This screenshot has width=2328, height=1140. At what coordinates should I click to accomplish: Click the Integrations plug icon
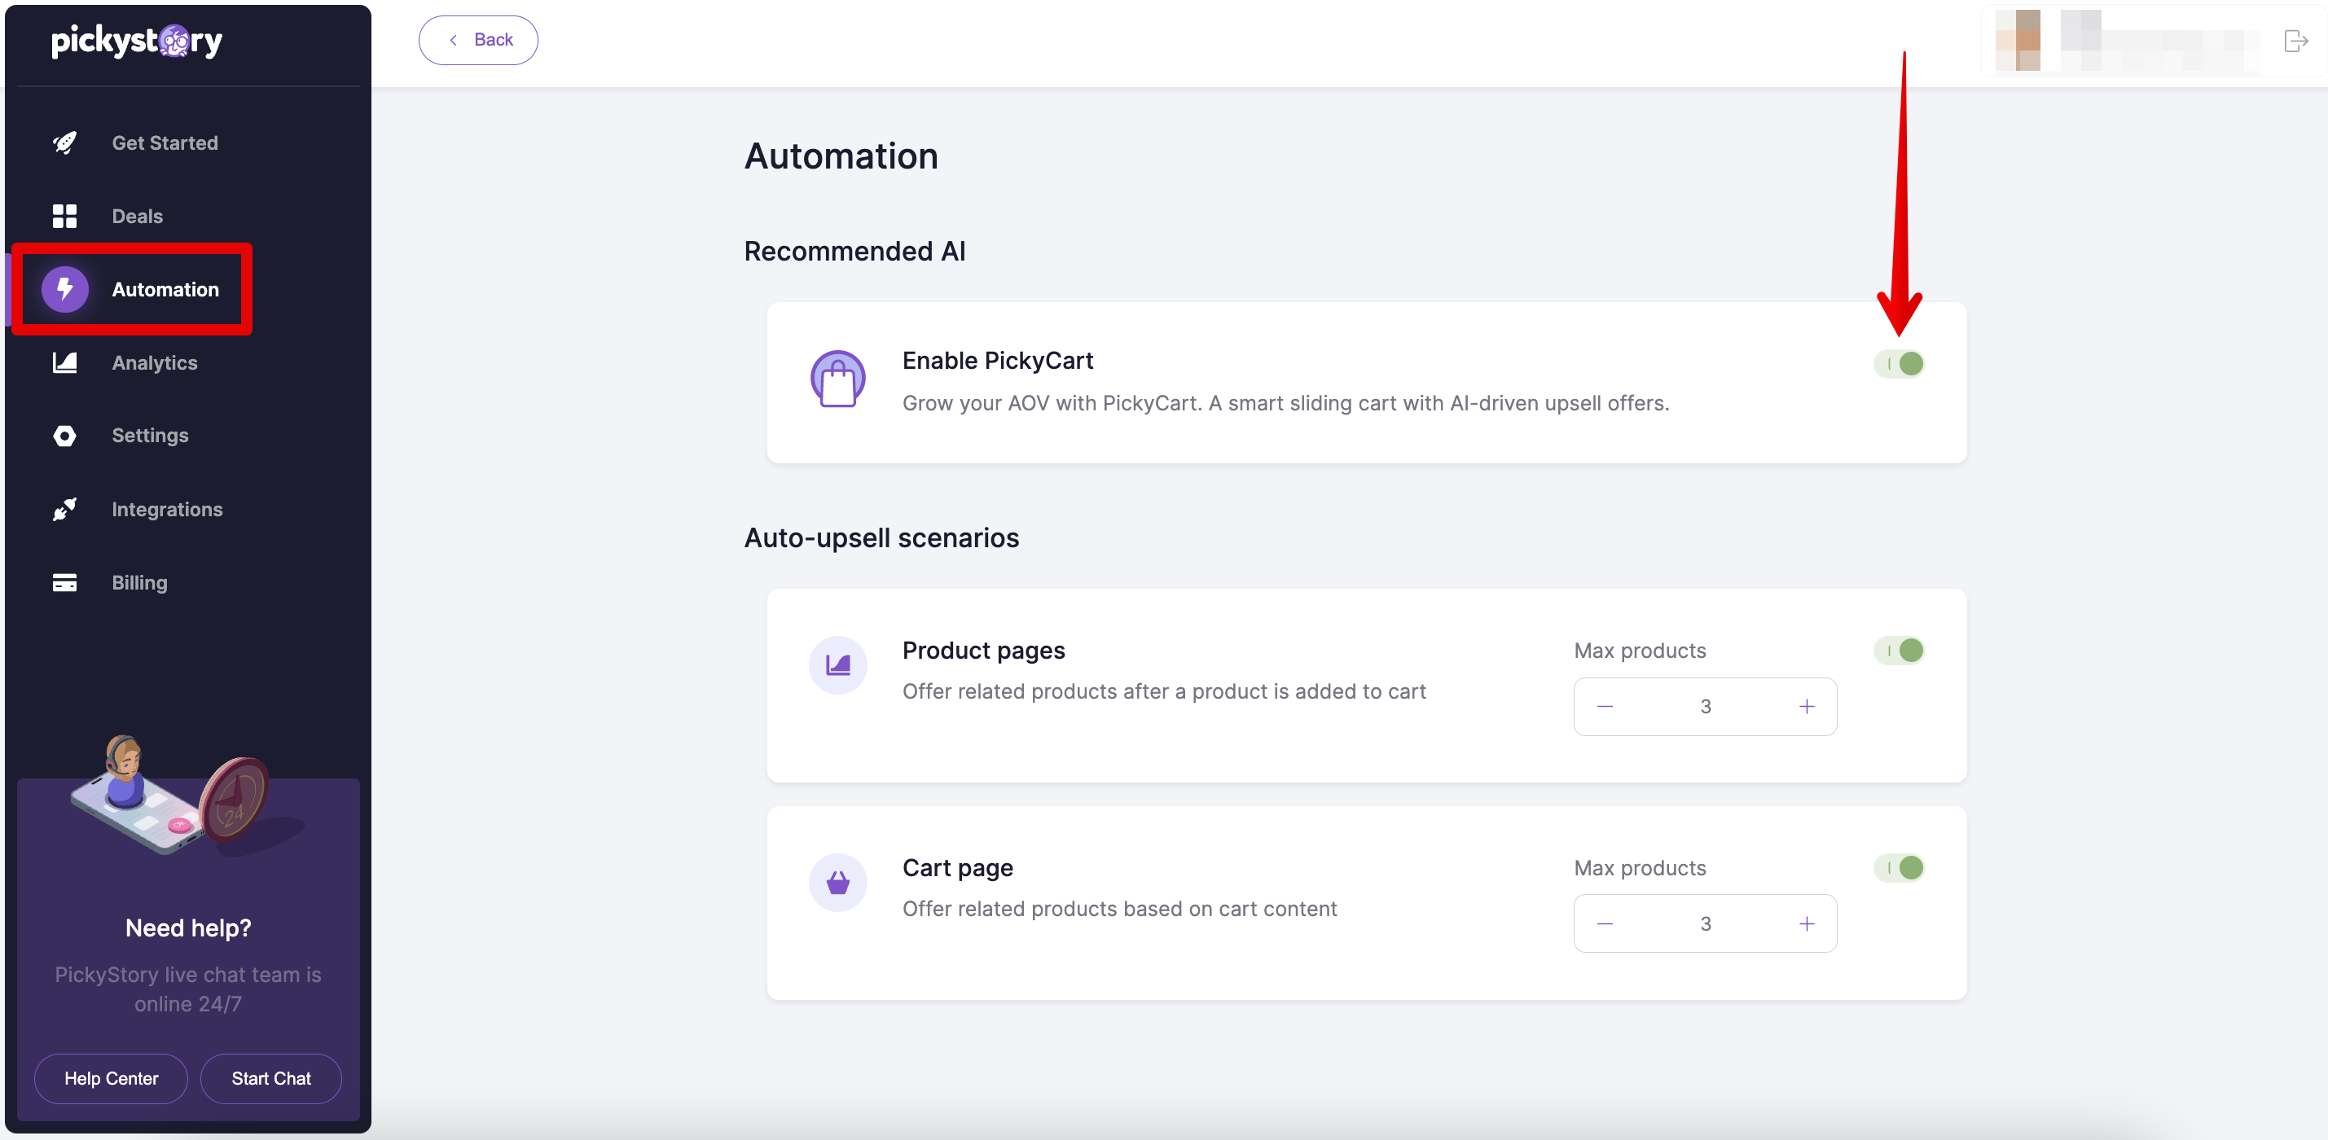tap(64, 510)
